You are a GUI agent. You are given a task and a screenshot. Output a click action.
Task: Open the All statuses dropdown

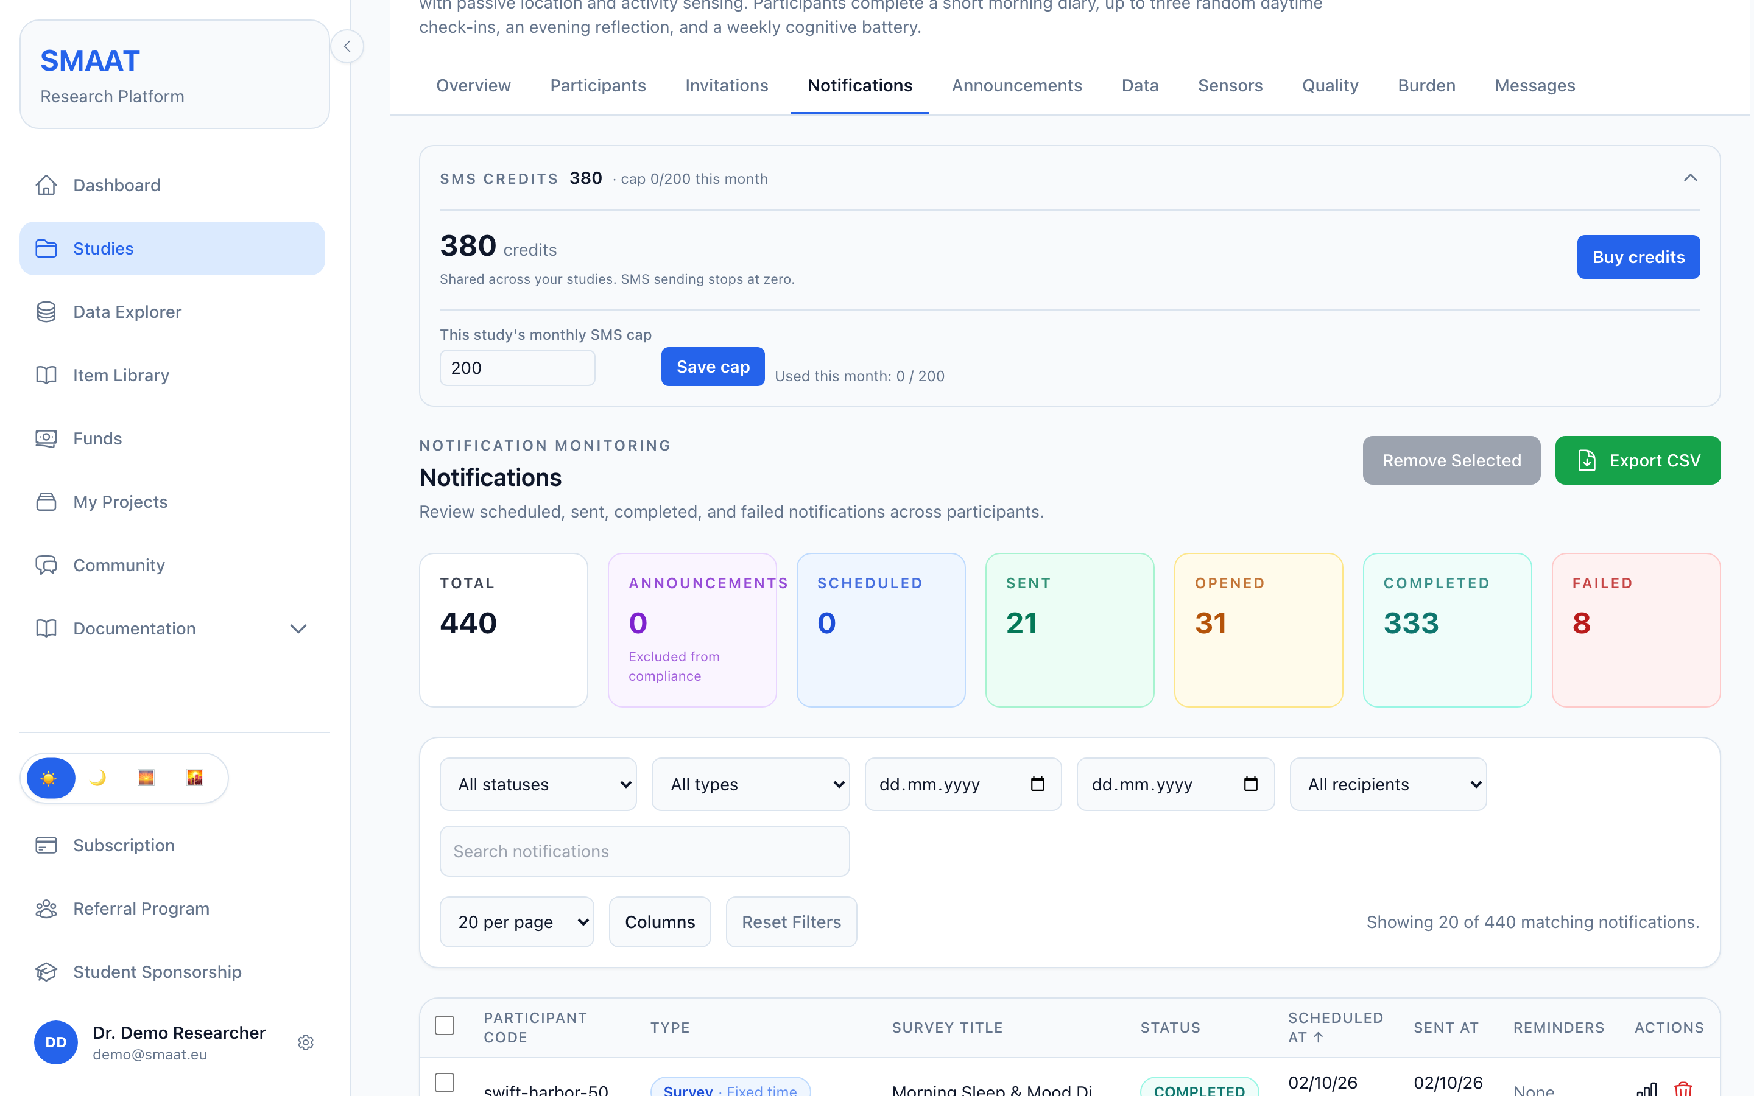click(538, 784)
